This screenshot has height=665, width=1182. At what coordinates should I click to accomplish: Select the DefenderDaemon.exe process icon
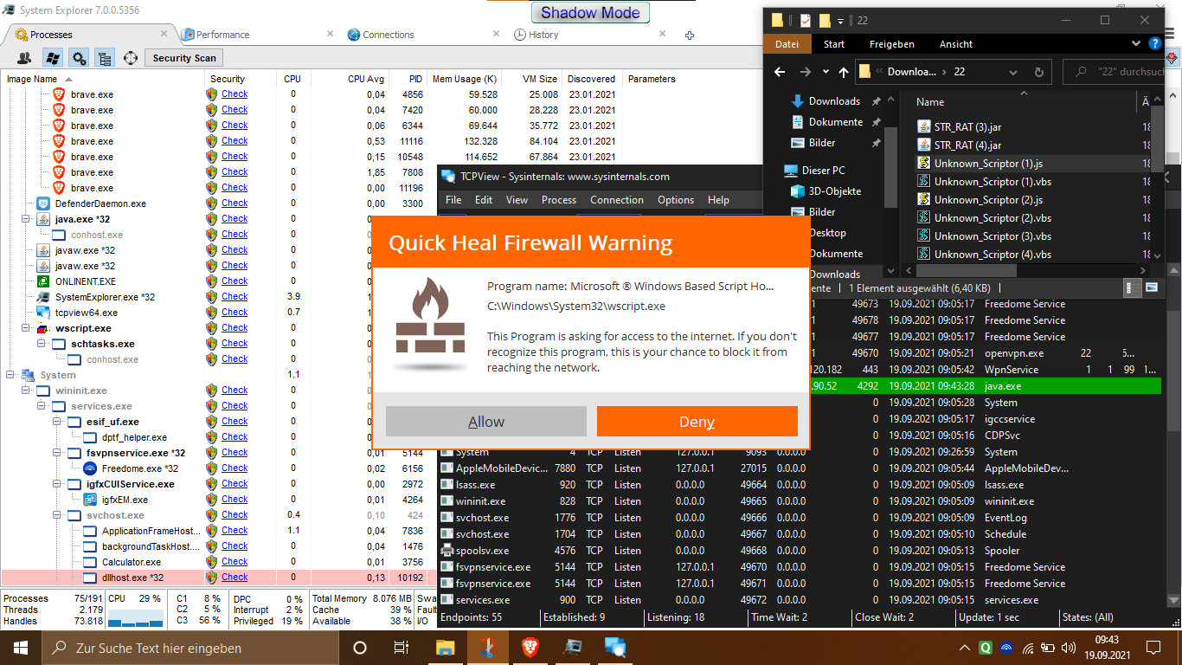42,203
